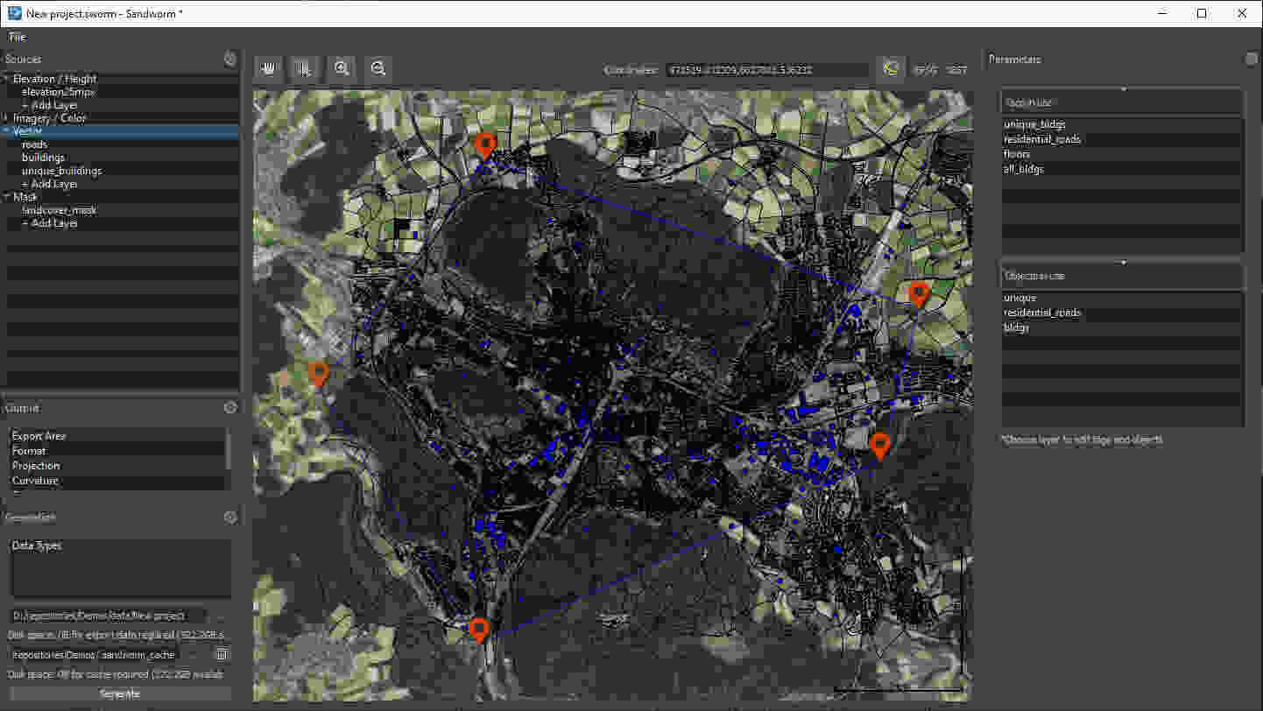Click the zoom out magnifier
1263x711 pixels.
coord(378,68)
